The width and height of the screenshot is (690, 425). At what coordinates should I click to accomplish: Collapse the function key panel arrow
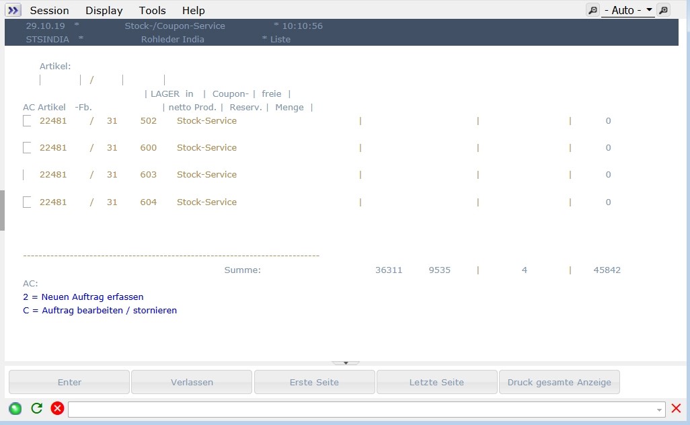[346, 362]
